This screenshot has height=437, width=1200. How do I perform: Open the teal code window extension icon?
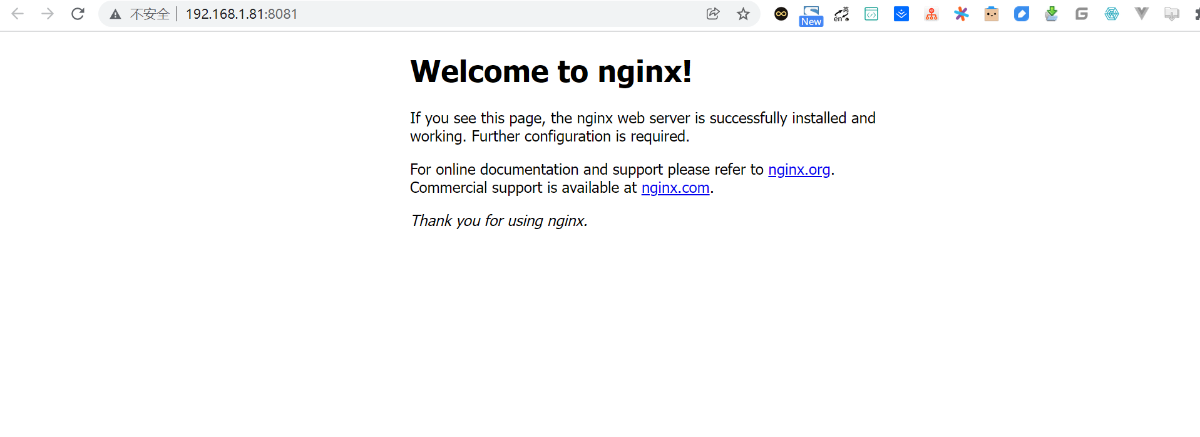tap(871, 14)
